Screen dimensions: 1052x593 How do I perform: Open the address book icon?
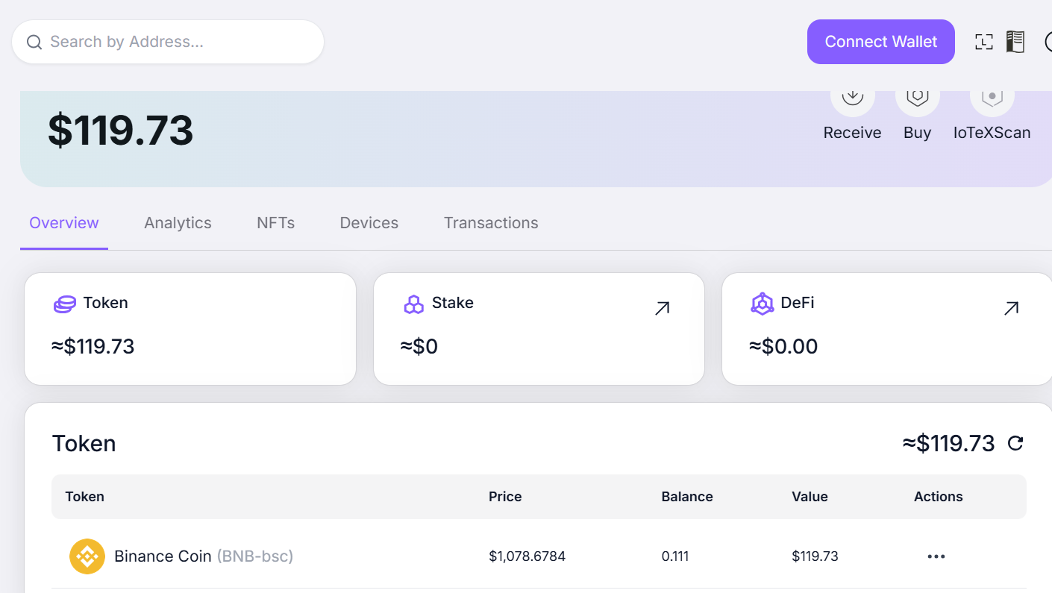(x=1015, y=42)
